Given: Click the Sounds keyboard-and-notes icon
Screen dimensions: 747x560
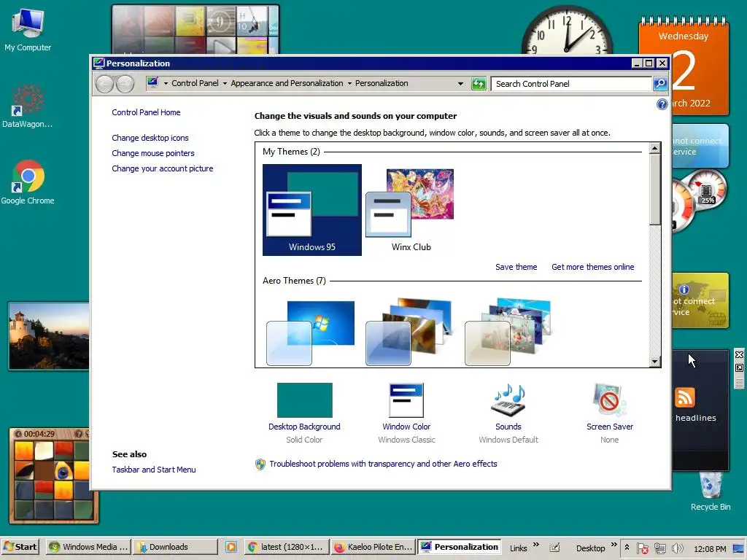Looking at the screenshot, I should pyautogui.click(x=508, y=400).
